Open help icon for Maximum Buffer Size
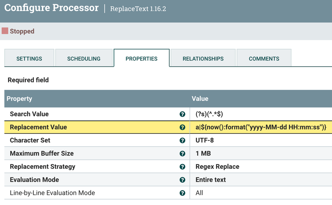 pos(182,154)
